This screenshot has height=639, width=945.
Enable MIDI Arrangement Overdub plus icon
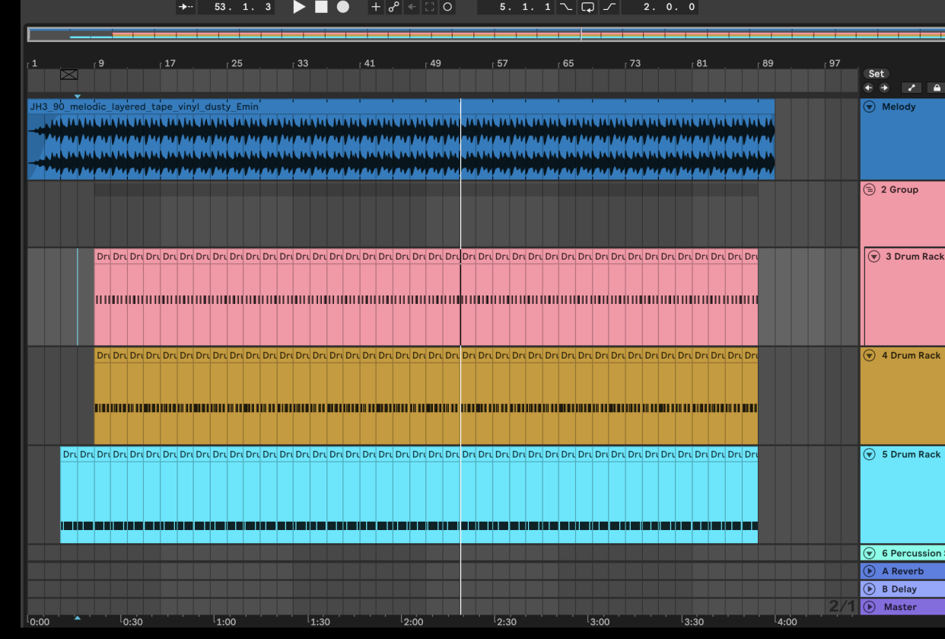(x=376, y=7)
